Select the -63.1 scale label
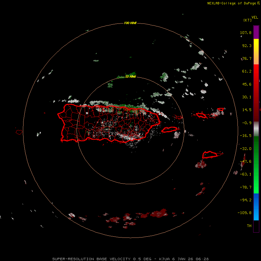 (246, 174)
